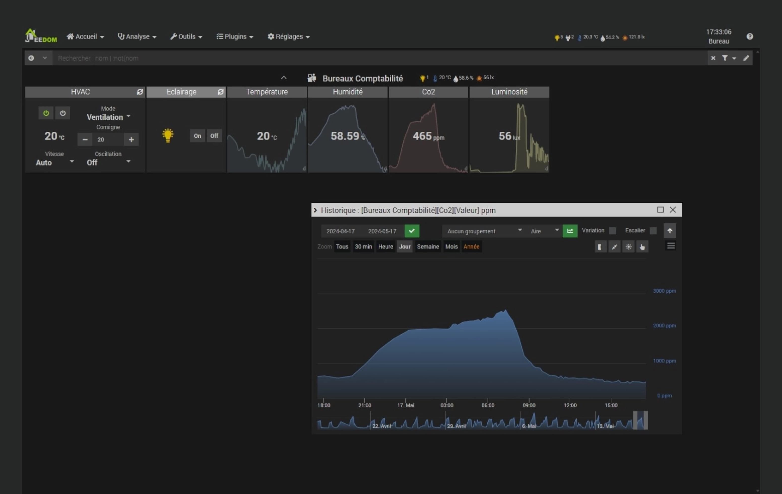Click the hand pointer chart tool icon
The width and height of the screenshot is (782, 494).
tap(642, 247)
